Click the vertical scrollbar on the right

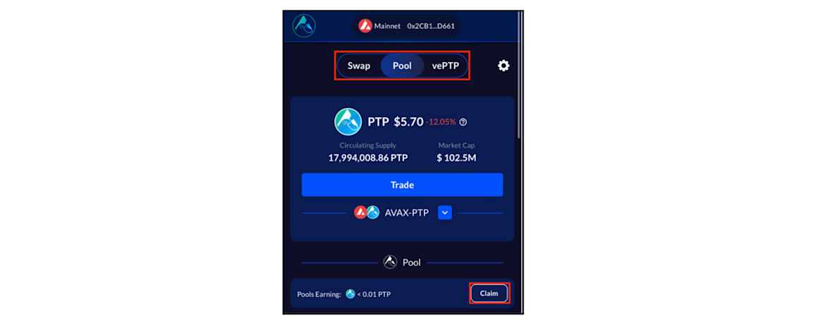(520, 74)
